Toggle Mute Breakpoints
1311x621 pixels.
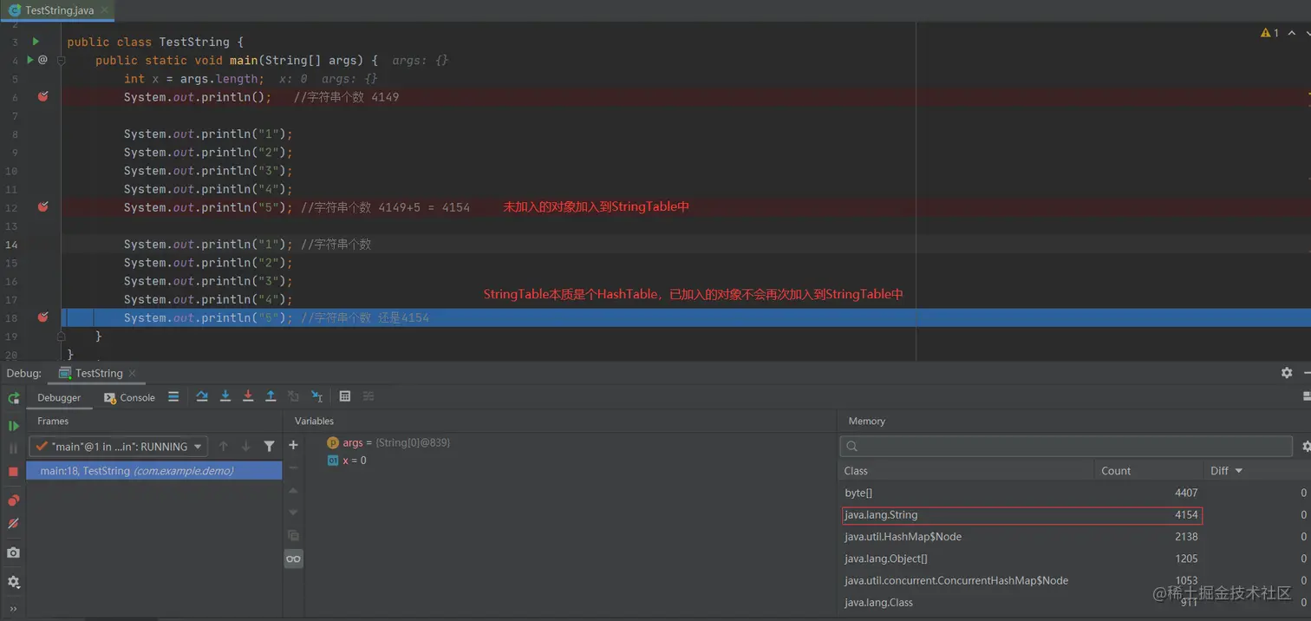[14, 524]
